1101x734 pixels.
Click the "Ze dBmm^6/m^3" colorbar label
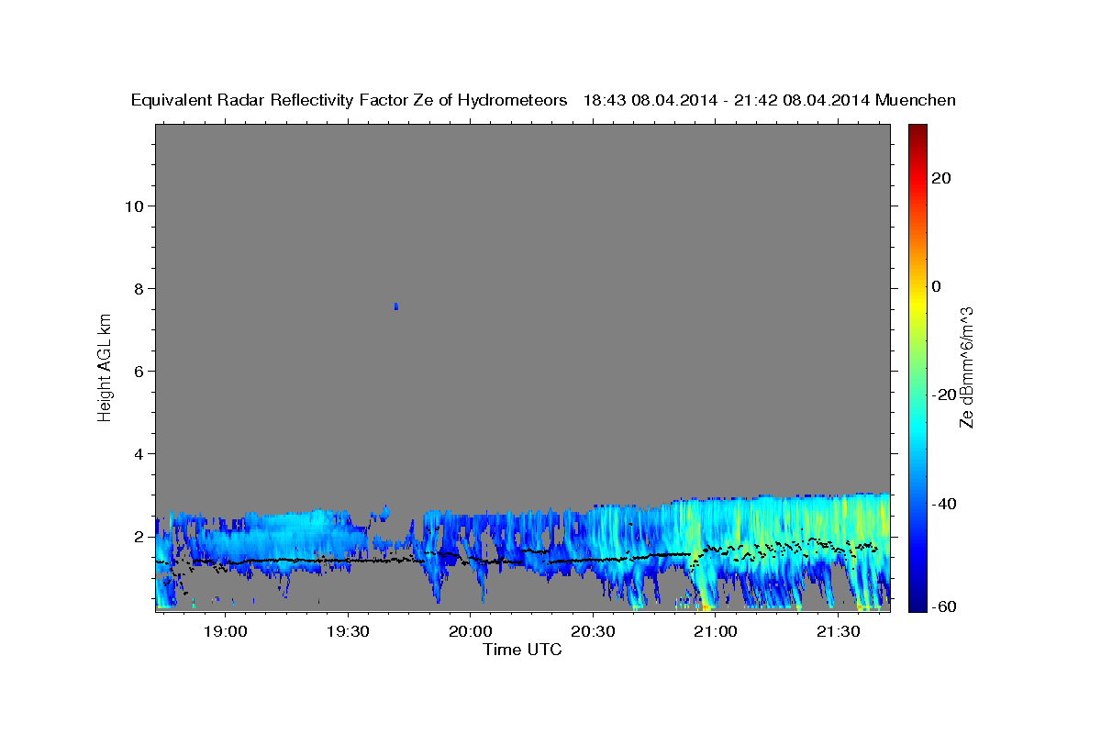pos(966,367)
